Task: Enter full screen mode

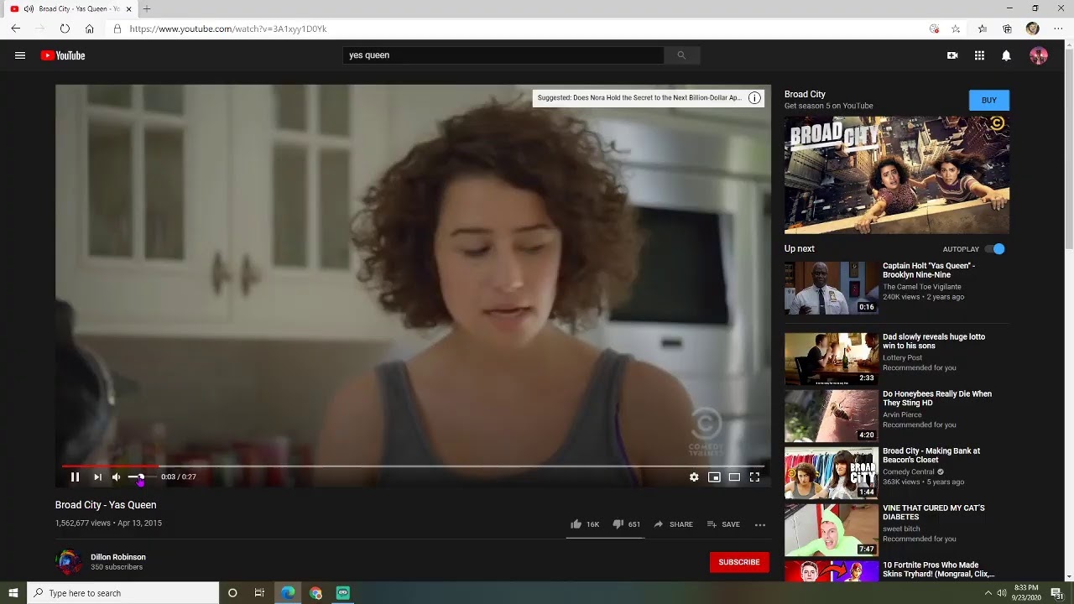Action: pos(754,476)
